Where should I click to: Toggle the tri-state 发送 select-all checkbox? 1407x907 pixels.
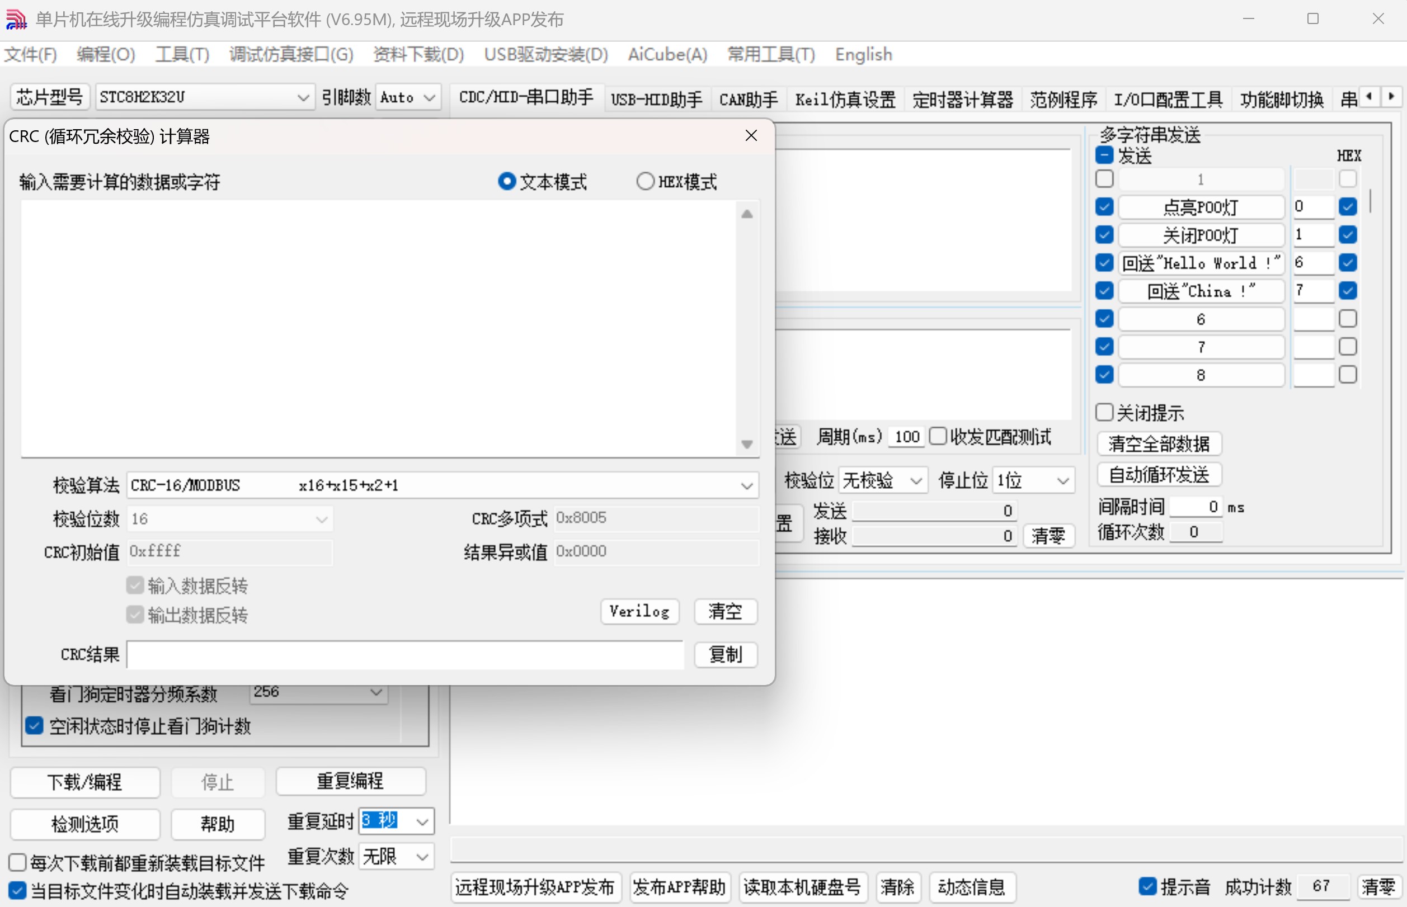coord(1104,155)
